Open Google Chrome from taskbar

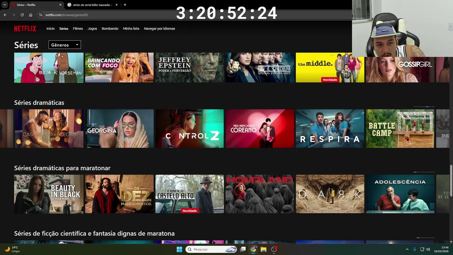[x=253, y=249]
